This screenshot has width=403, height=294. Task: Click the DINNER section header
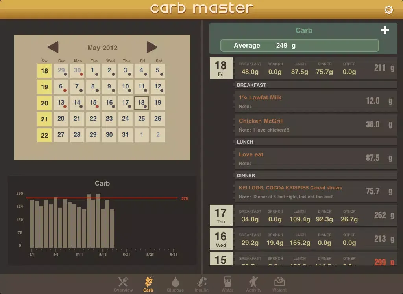316,175
